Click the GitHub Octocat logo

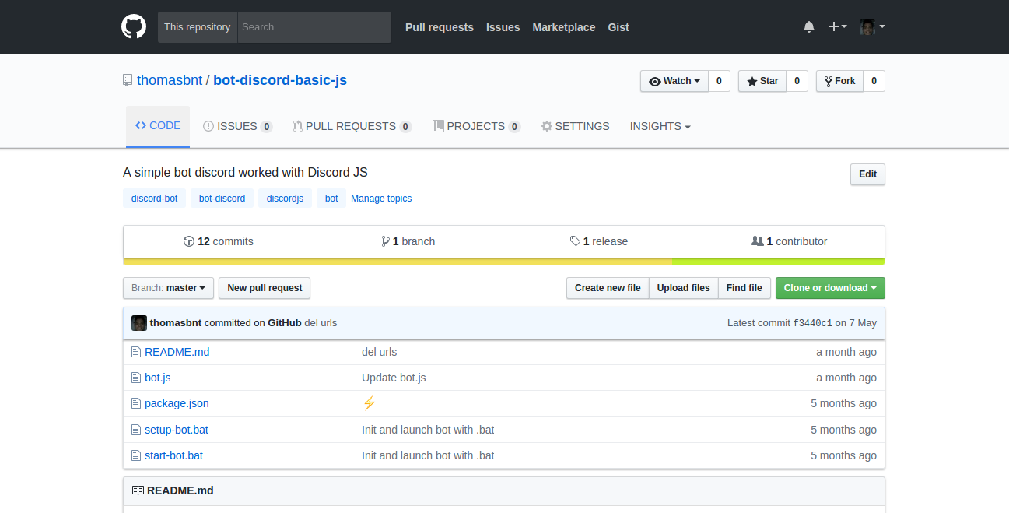pos(134,26)
